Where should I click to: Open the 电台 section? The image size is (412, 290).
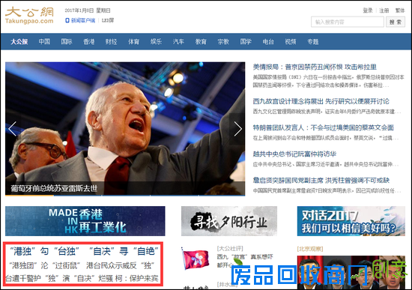pyautogui.click(x=268, y=41)
